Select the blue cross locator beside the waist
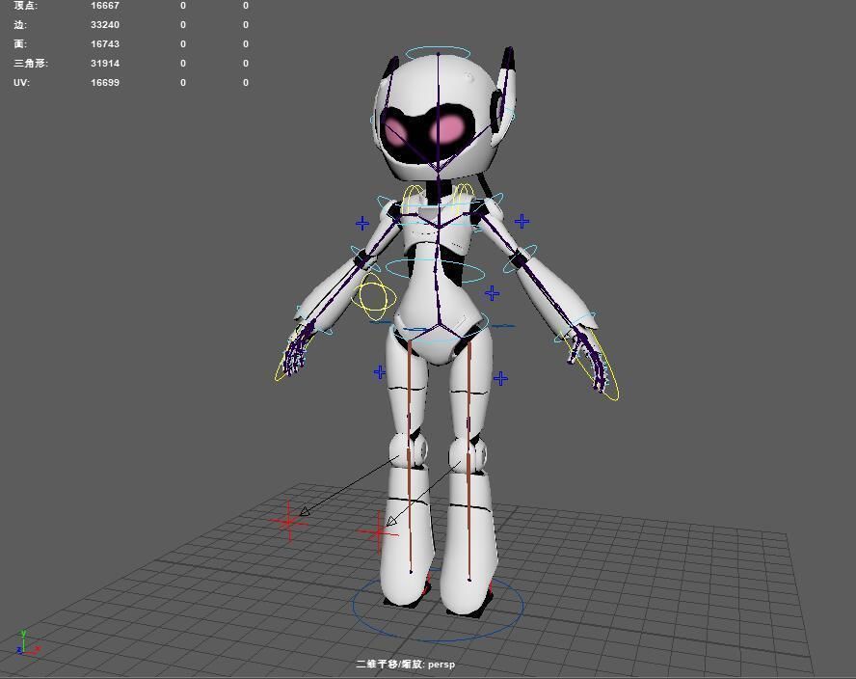 point(492,293)
